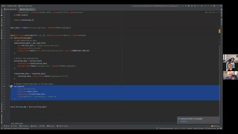This screenshot has height=134, width=238.
Task: Click the Run with Coverage icon in toolbar
Action: [189, 6]
